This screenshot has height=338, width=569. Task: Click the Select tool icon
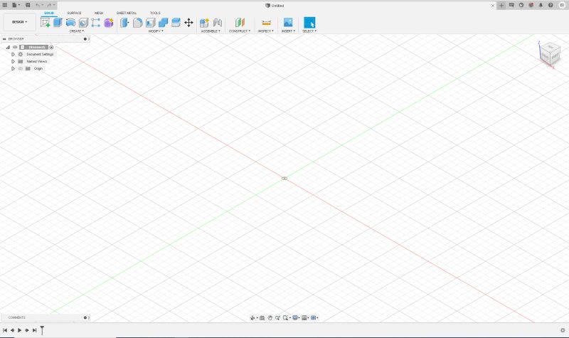tap(309, 23)
